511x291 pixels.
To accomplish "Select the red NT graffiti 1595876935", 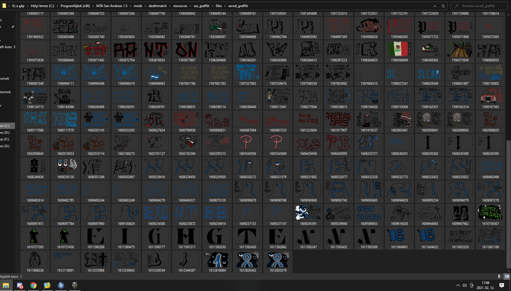I will click(x=157, y=51).
